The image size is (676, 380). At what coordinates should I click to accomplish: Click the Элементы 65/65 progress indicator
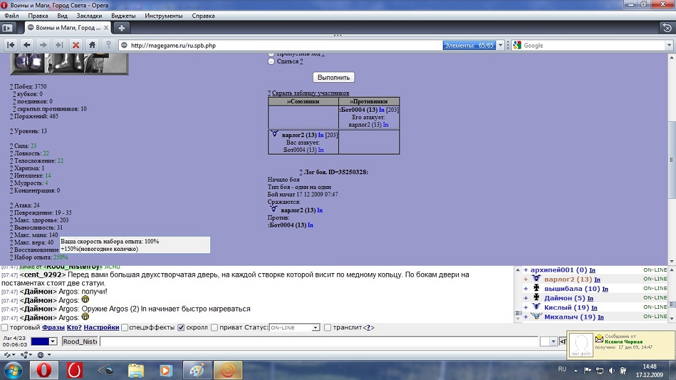pos(469,45)
